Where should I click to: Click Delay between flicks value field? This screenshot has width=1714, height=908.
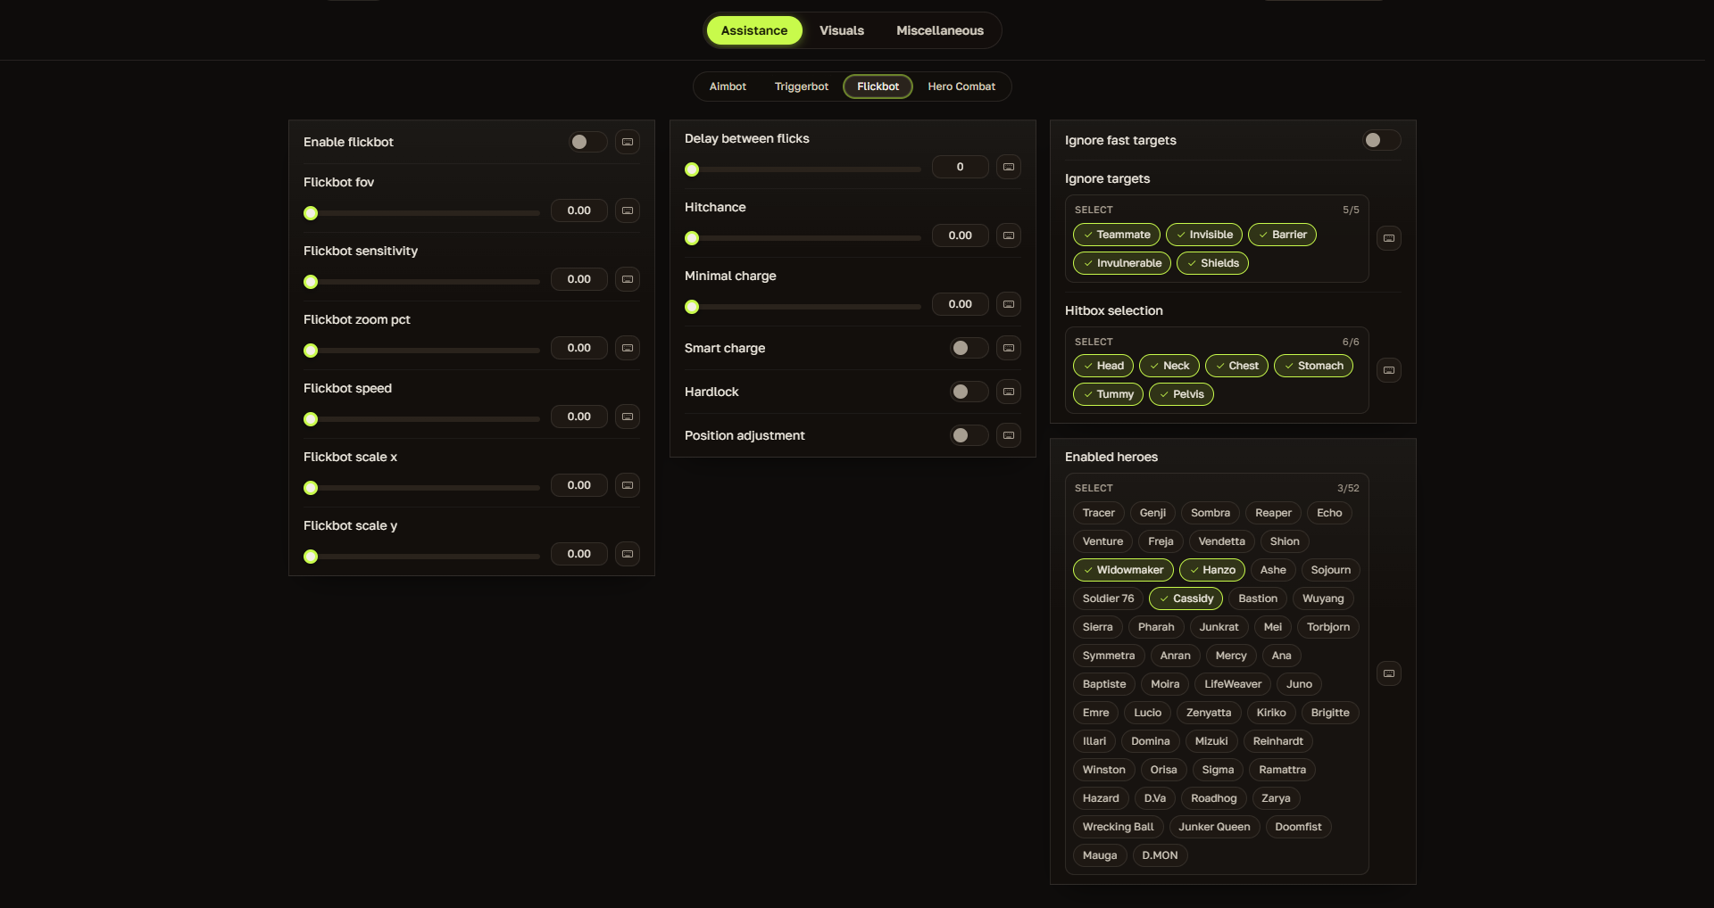tap(961, 167)
